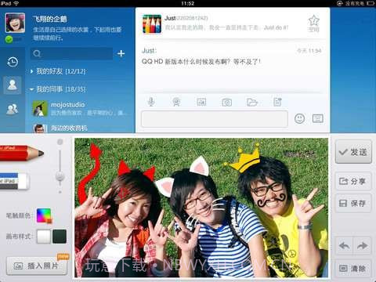Click the 分享 share button
This screenshot has width=376, height=282.
coord(353,181)
